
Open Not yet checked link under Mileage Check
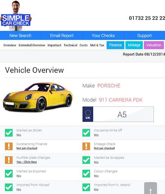click(x=104, y=148)
